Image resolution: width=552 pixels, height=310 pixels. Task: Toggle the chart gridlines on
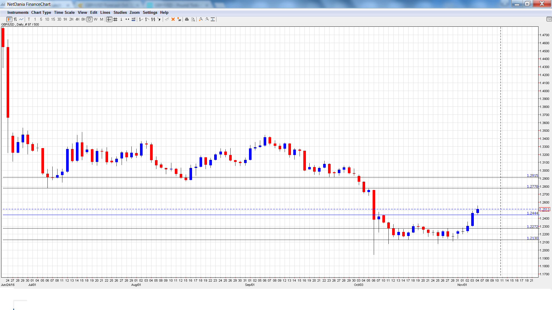pyautogui.click(x=115, y=19)
